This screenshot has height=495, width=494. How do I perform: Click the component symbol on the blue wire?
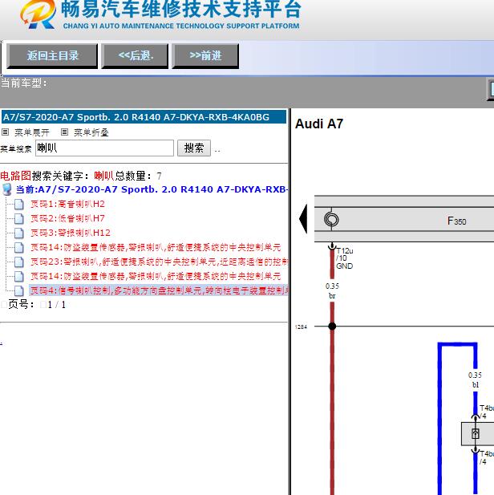[476, 433]
